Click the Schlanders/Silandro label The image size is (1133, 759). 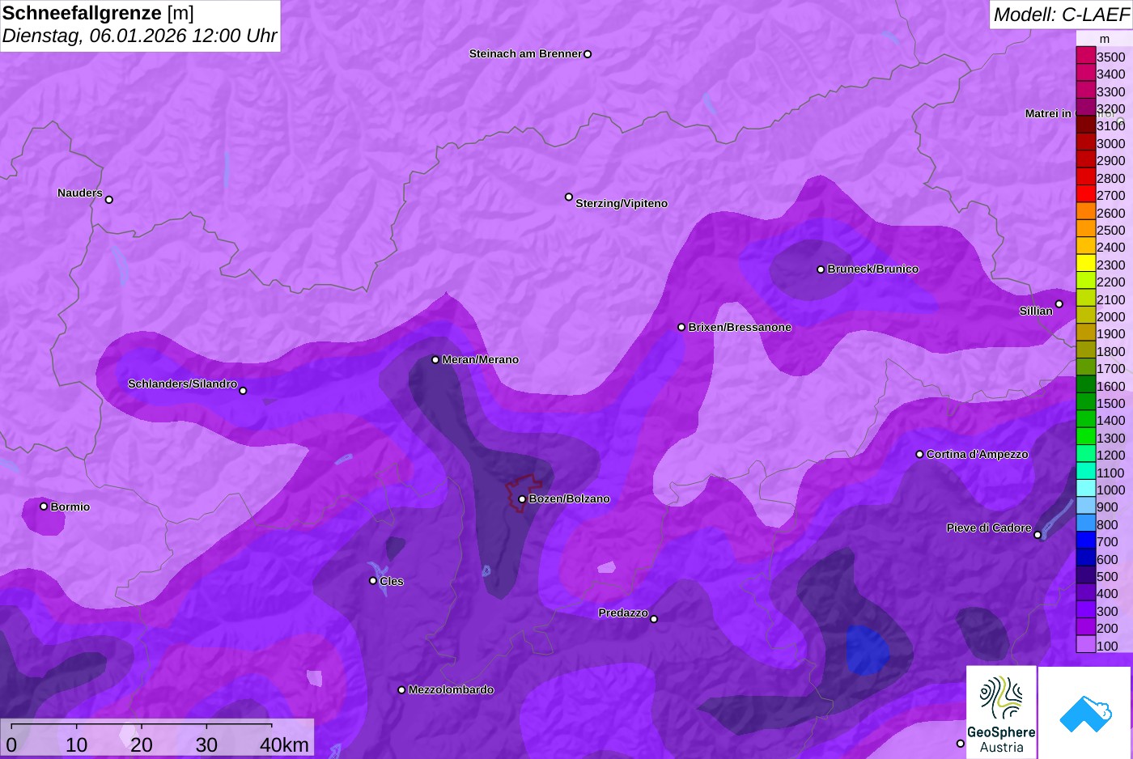(x=183, y=384)
